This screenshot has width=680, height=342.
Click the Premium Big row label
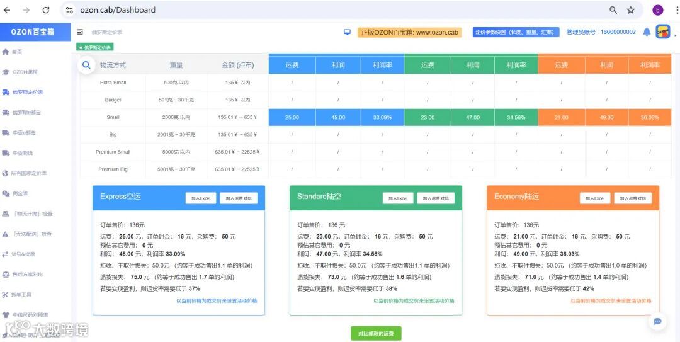tap(113, 169)
